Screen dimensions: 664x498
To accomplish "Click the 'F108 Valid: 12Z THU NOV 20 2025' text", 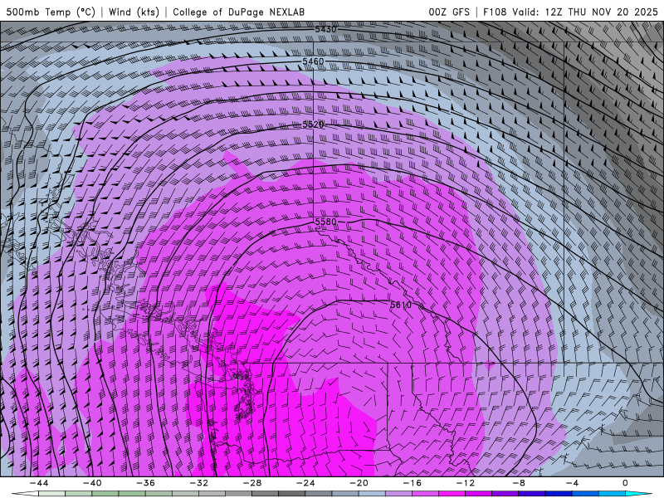I will tap(570, 12).
